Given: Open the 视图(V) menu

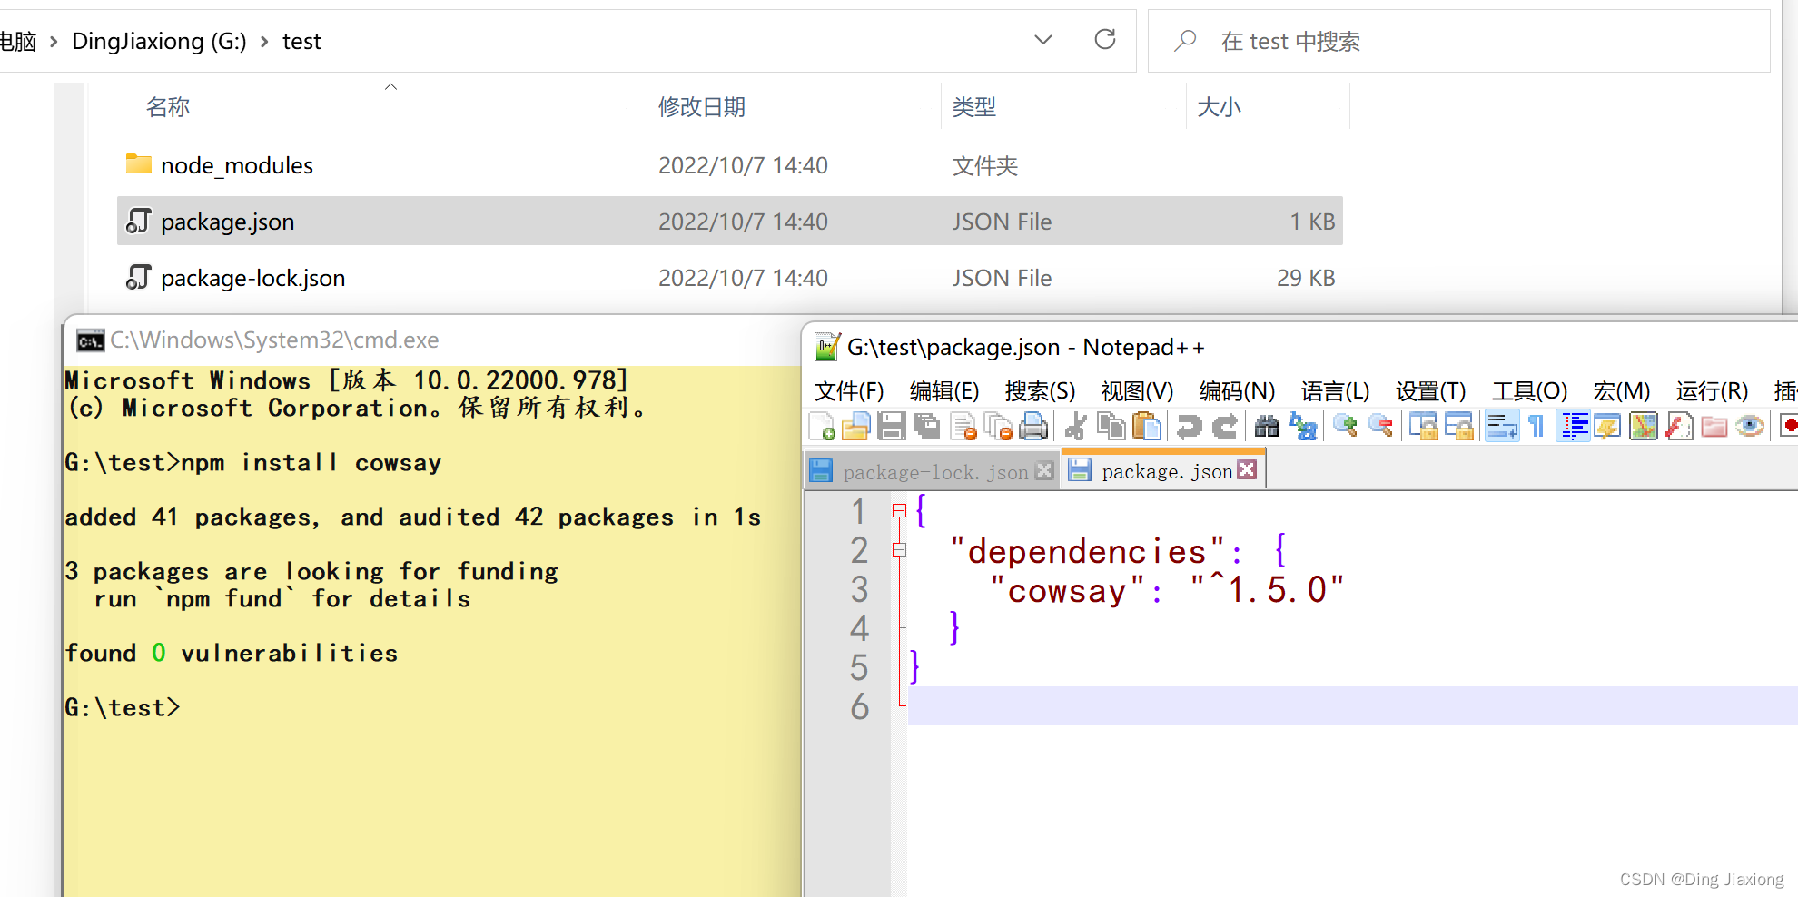Looking at the screenshot, I should pos(1137,391).
